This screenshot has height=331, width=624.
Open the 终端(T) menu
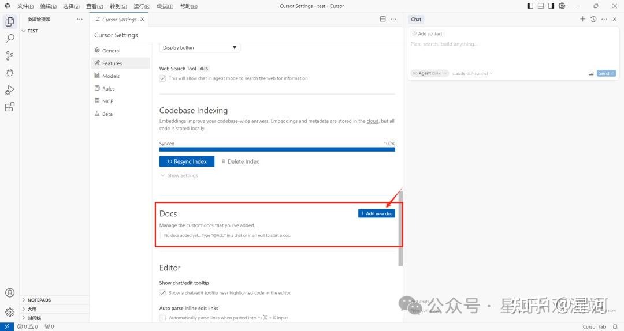click(165, 6)
